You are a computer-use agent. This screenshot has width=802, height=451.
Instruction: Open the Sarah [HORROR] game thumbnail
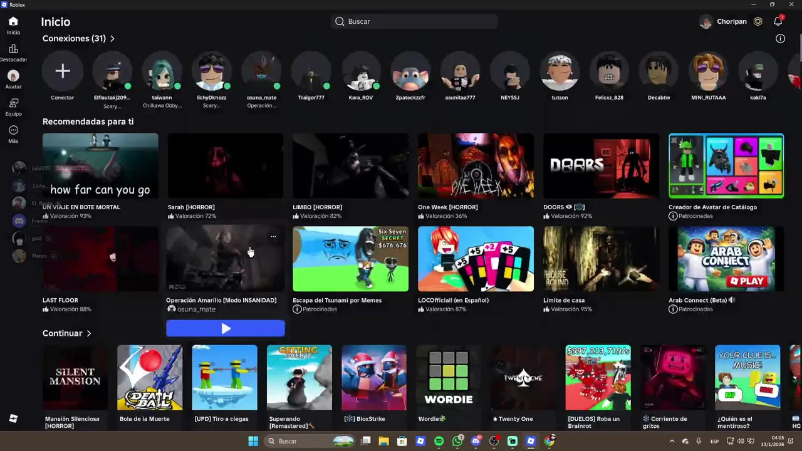tap(226, 165)
